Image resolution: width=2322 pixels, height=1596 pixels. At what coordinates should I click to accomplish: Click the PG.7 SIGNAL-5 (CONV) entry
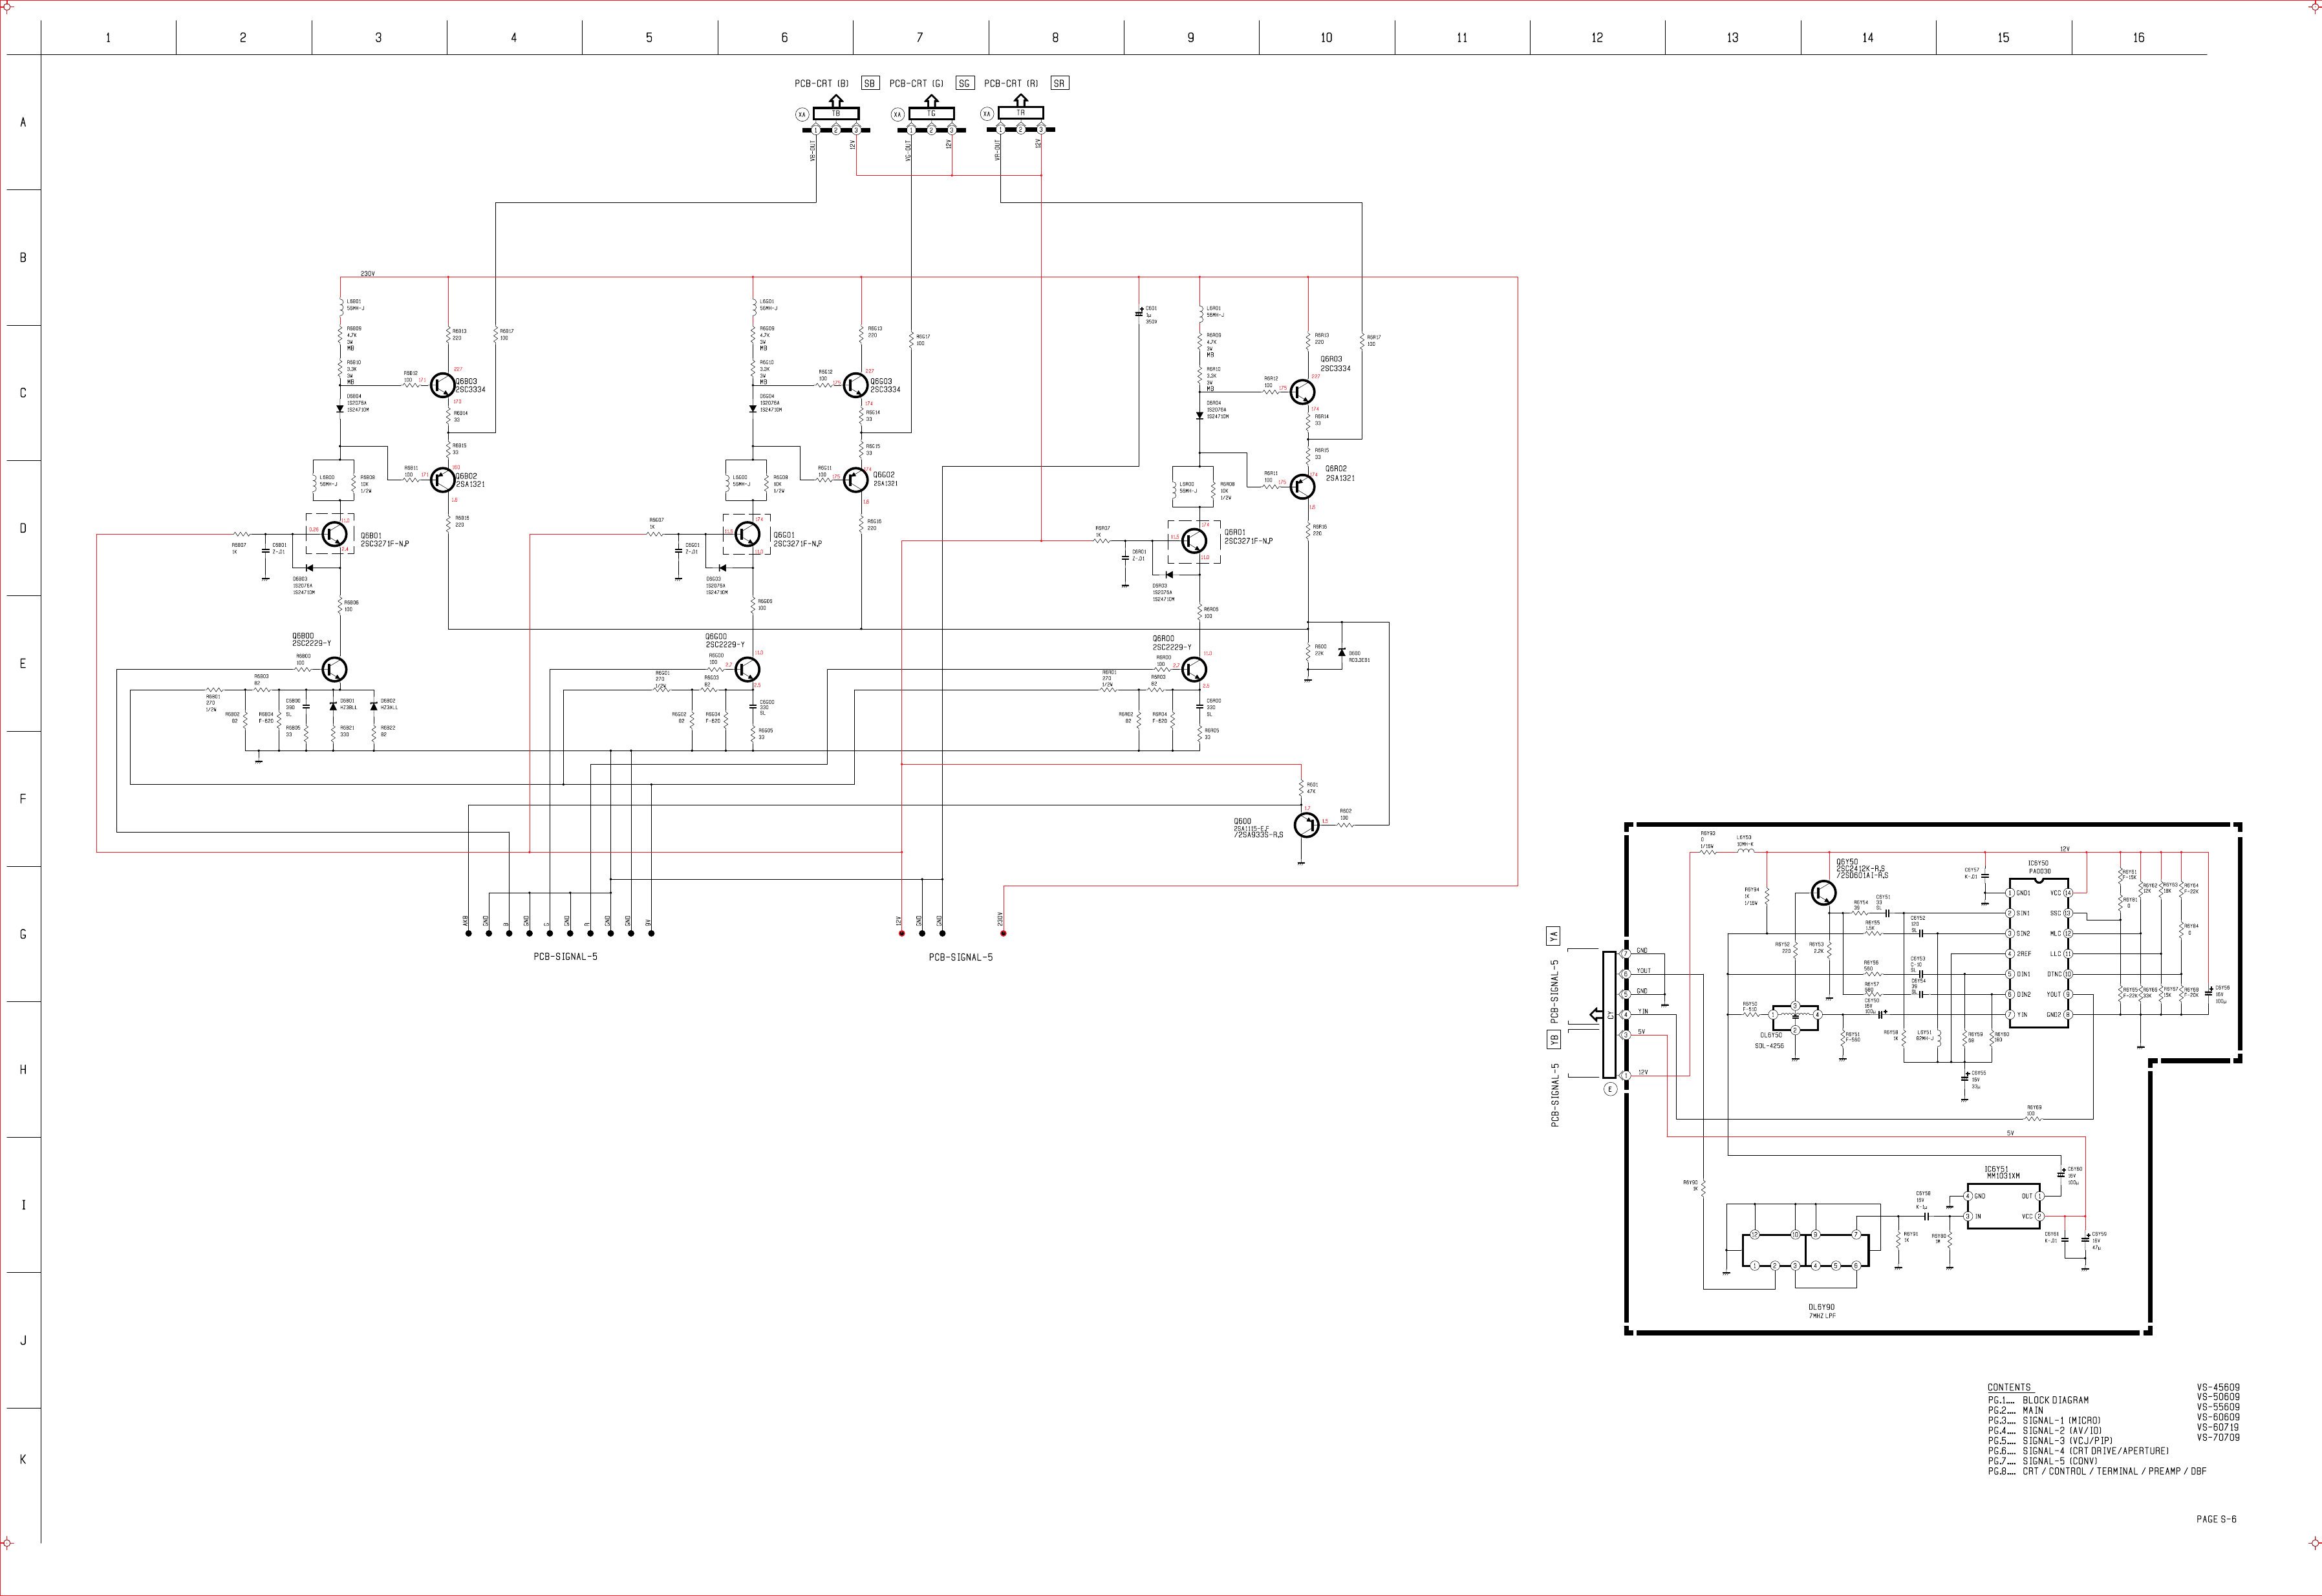pyautogui.click(x=2042, y=1461)
